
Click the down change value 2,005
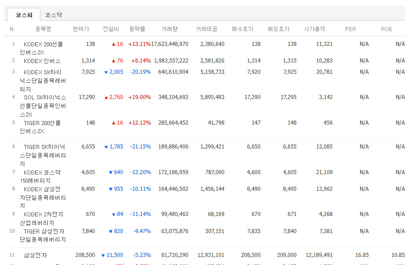116,72
